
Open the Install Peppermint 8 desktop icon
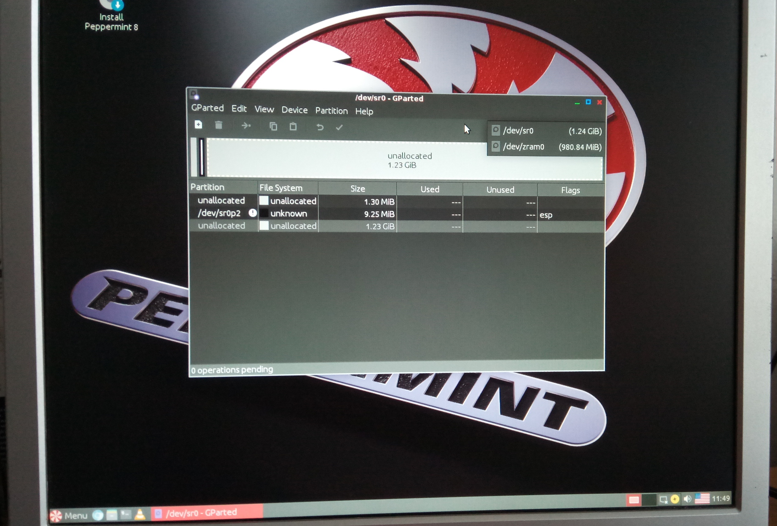(111, 17)
